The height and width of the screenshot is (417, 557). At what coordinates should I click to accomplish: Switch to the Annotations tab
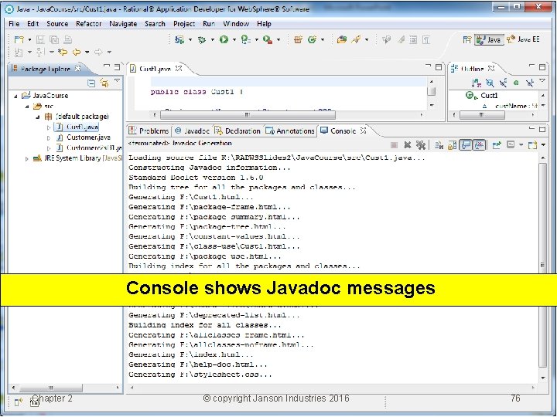pos(291,131)
